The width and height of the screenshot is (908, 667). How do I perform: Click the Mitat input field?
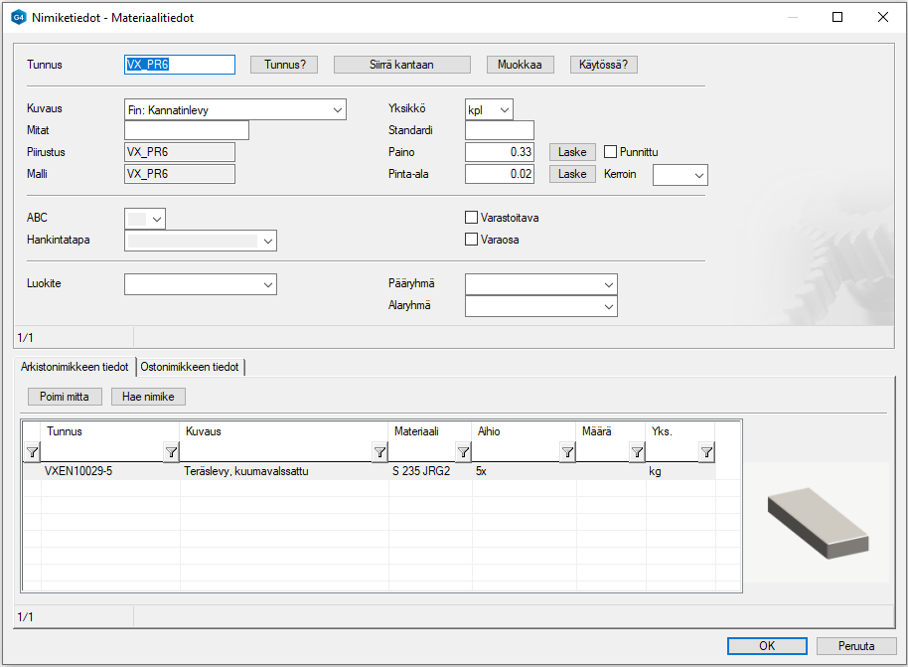pyautogui.click(x=186, y=130)
